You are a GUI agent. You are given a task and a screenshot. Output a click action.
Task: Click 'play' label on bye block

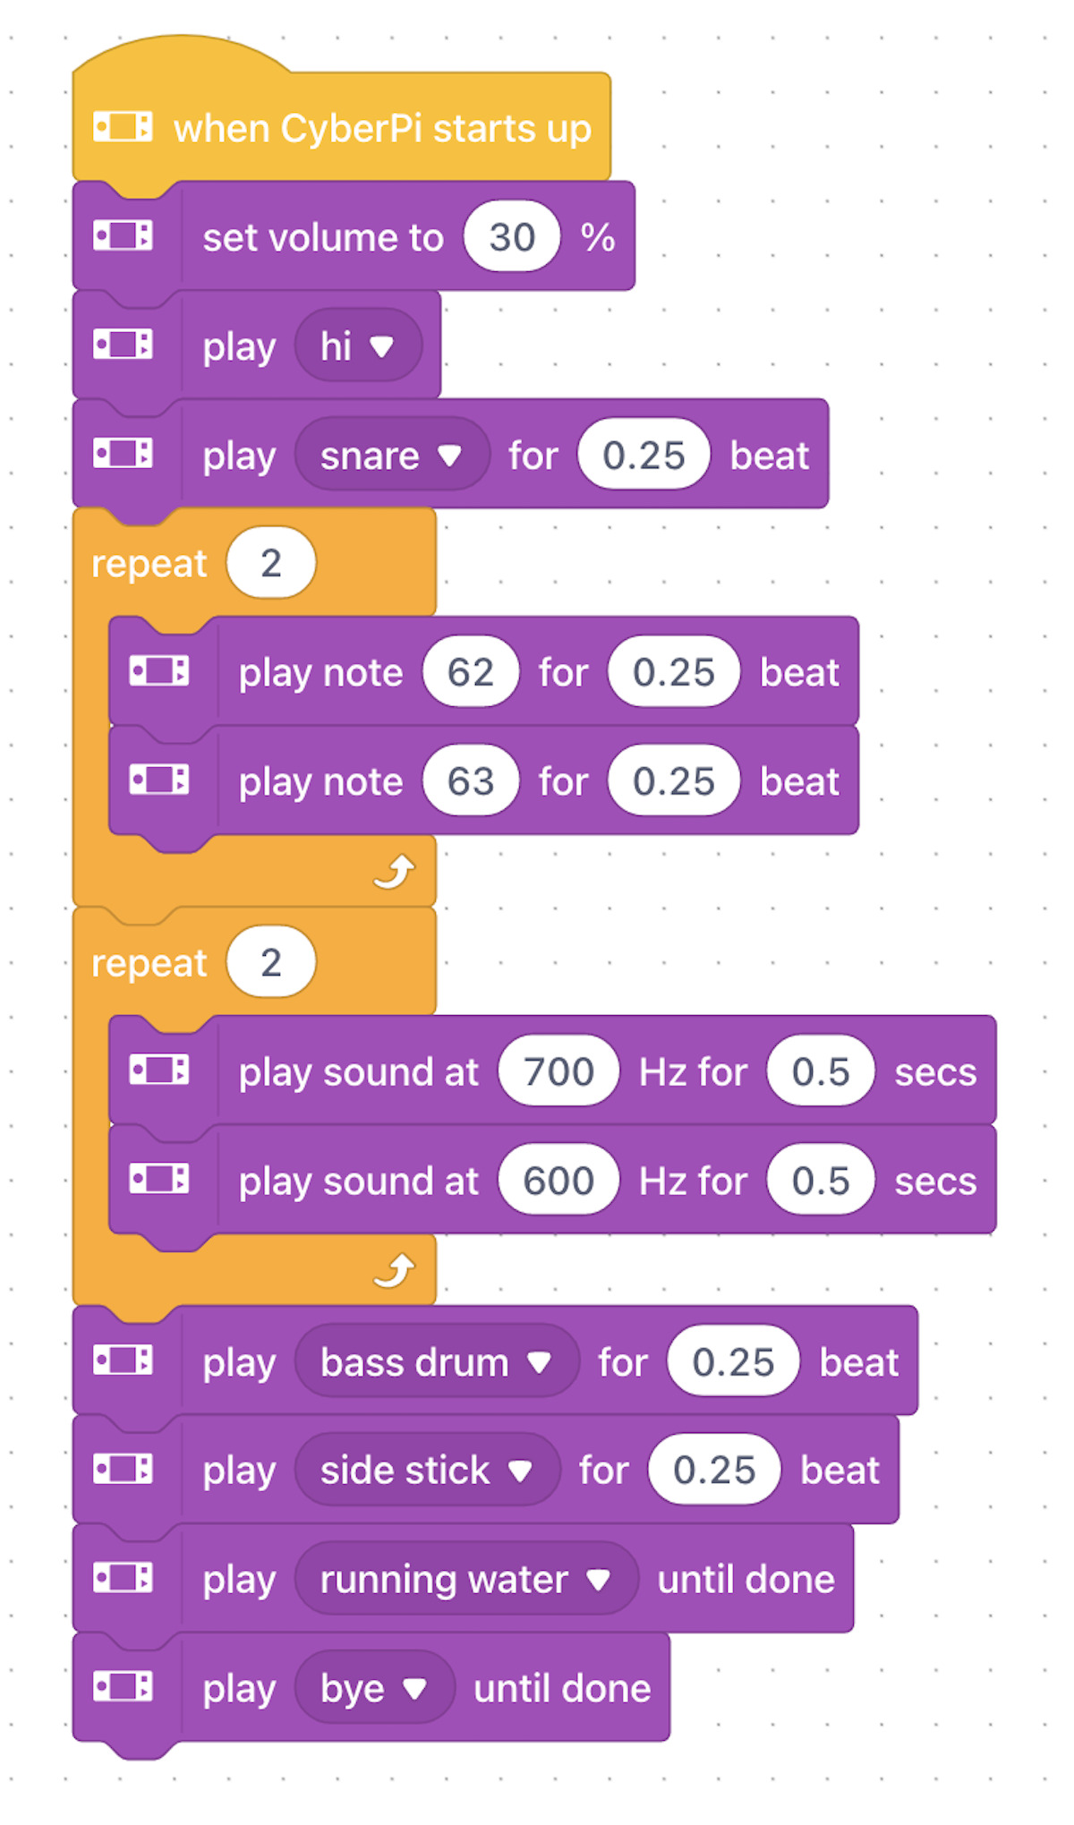click(x=239, y=1691)
